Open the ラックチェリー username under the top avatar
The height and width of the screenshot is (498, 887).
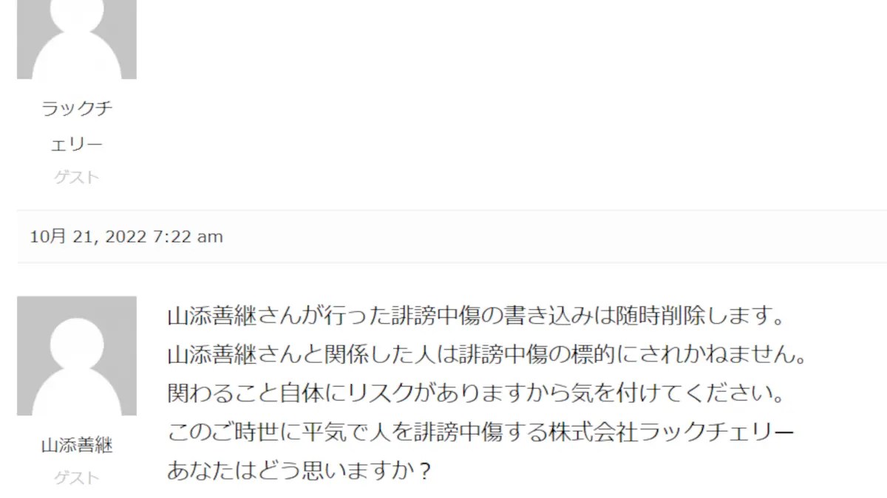[77, 127]
